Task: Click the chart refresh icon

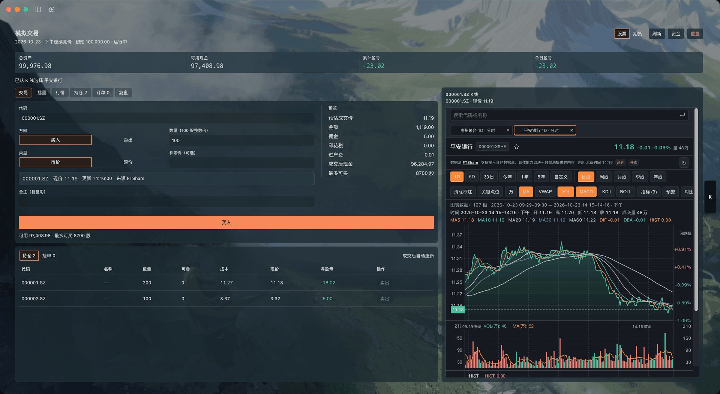Action: [684, 163]
